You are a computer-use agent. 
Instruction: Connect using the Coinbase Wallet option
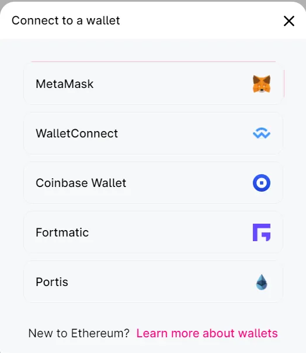(x=153, y=183)
